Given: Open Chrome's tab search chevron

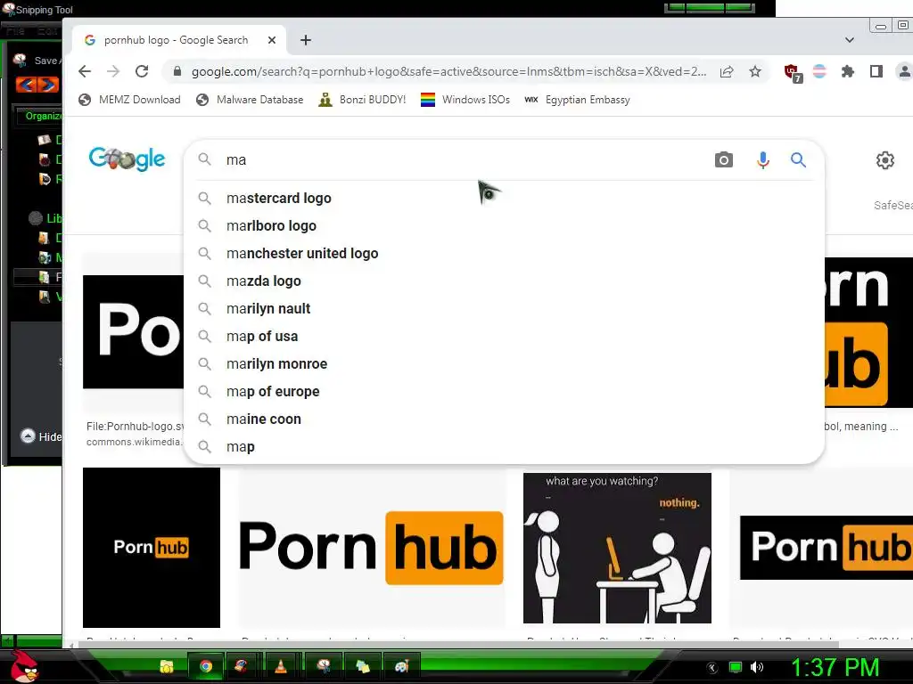Looking at the screenshot, I should point(850,40).
